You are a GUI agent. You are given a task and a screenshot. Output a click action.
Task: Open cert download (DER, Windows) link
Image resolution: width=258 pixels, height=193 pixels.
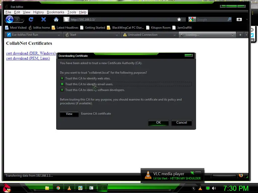pos(31,53)
